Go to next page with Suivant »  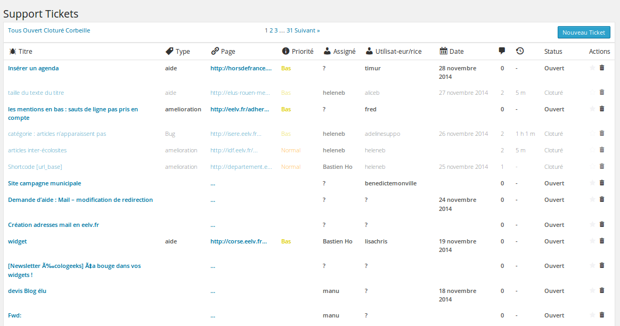307,30
